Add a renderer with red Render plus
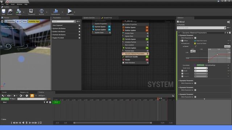Viewport: 232px width, 130px height. click(147, 60)
